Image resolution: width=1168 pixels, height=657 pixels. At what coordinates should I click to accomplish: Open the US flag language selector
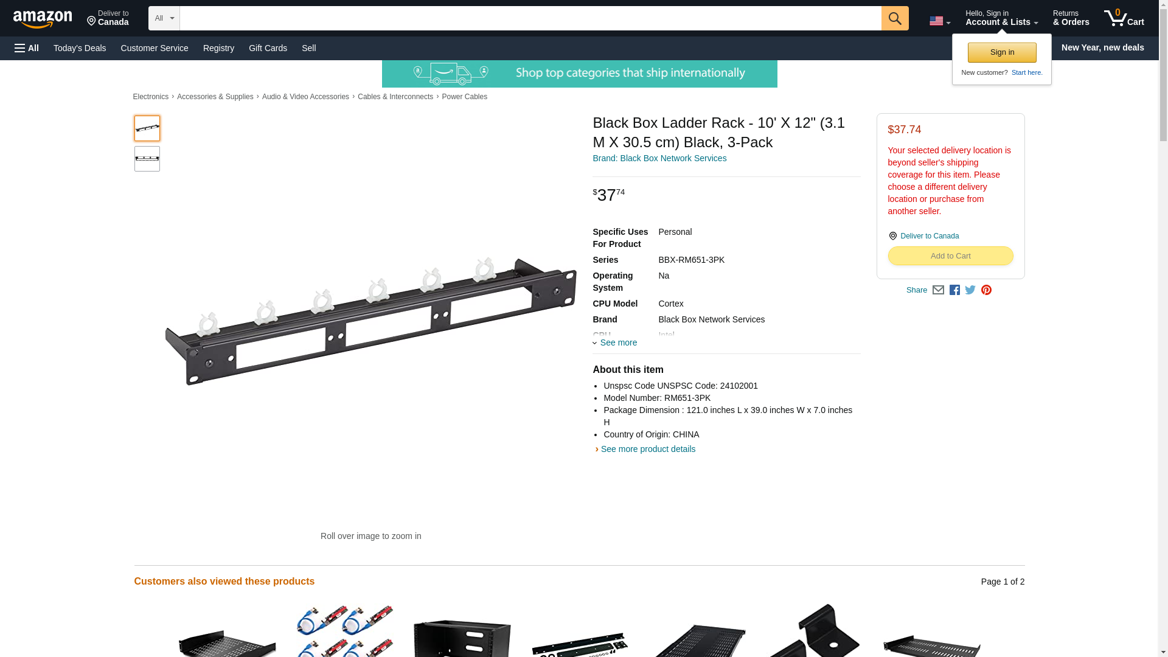click(940, 21)
